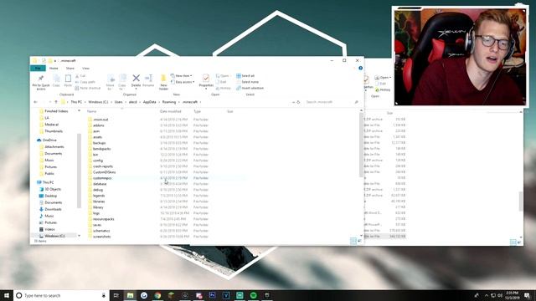Select 3D Objects in navigation pane
The height and width of the screenshot is (301, 536).
[53, 189]
